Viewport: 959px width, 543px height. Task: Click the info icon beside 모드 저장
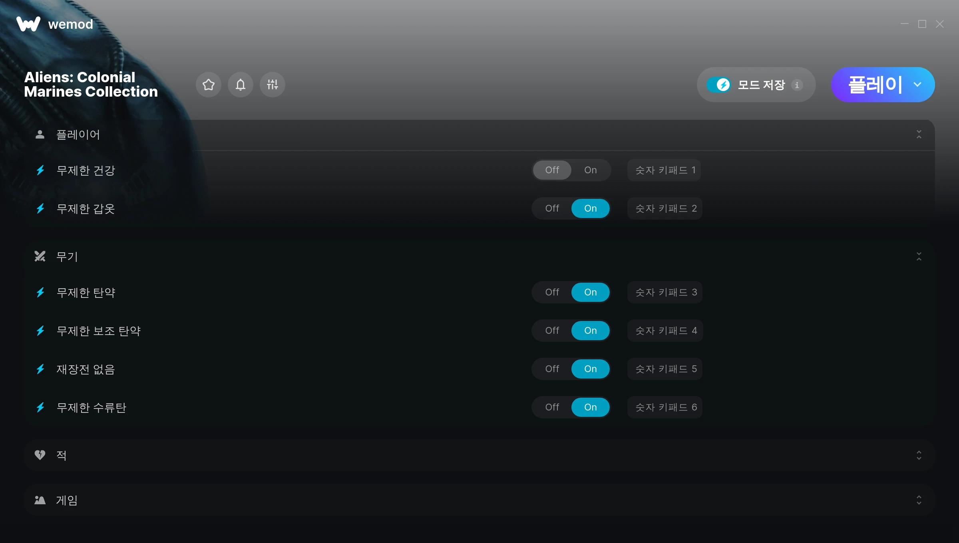pos(797,85)
